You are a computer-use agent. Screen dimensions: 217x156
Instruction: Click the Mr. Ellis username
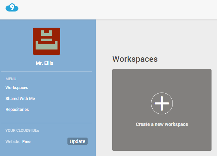(x=44, y=63)
